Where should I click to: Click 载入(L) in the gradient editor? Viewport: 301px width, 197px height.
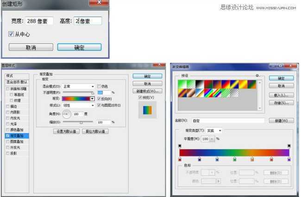coord(281,95)
